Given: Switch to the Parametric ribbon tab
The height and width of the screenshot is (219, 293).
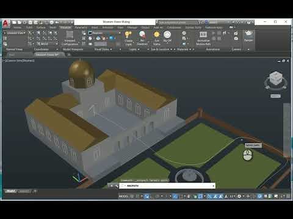Looking at the screenshot, I should pyautogui.click(x=81, y=27).
